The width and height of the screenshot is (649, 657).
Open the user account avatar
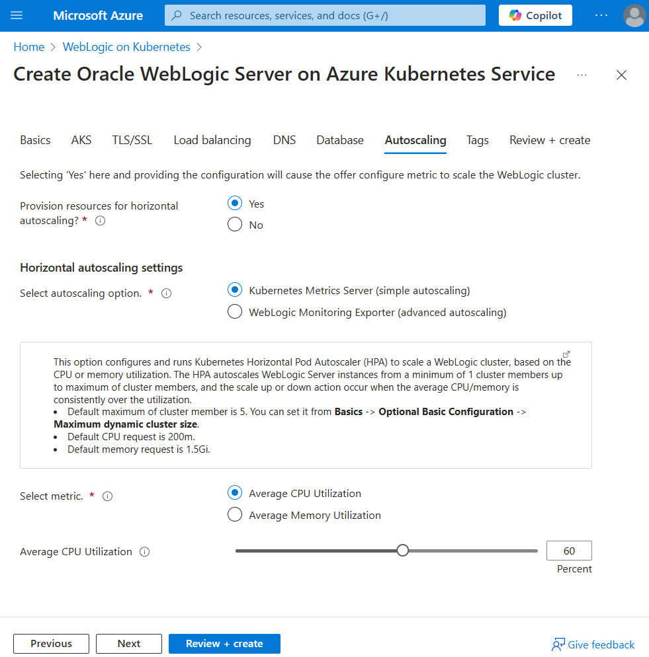[634, 15]
